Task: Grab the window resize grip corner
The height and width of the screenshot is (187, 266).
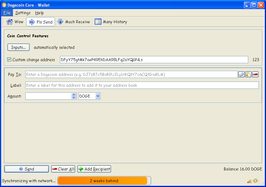Action: coord(263,184)
